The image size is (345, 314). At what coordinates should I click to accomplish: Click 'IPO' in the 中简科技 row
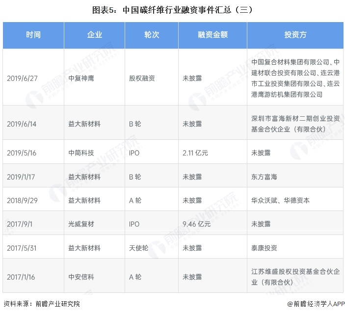coord(134,153)
